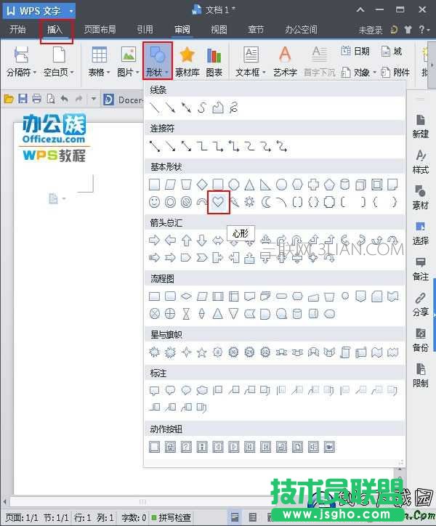The height and width of the screenshot is (526, 436).
Task: Open the Styles (样式) sidebar panel
Action: [420, 162]
